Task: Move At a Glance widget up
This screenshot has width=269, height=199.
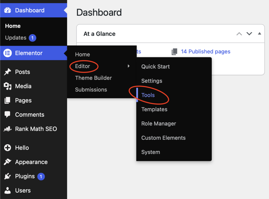Action: 239,34
